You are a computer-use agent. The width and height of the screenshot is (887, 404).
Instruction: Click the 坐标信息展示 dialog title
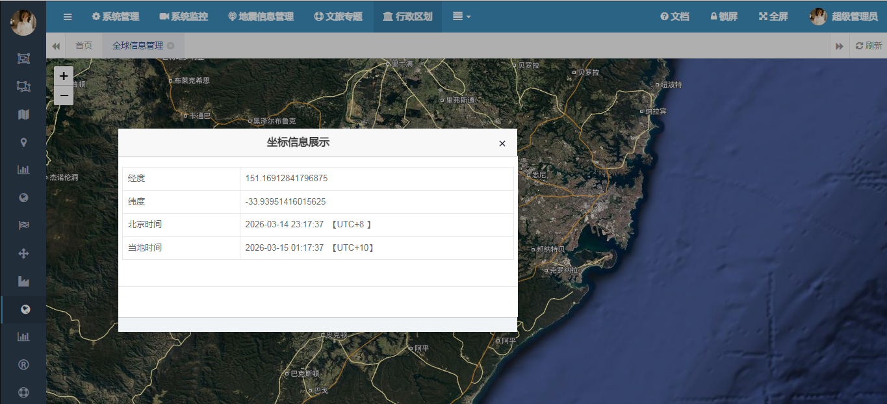click(298, 142)
